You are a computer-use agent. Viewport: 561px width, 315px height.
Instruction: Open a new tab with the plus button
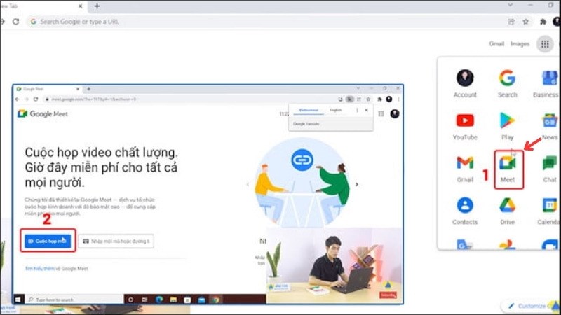coord(97,6)
